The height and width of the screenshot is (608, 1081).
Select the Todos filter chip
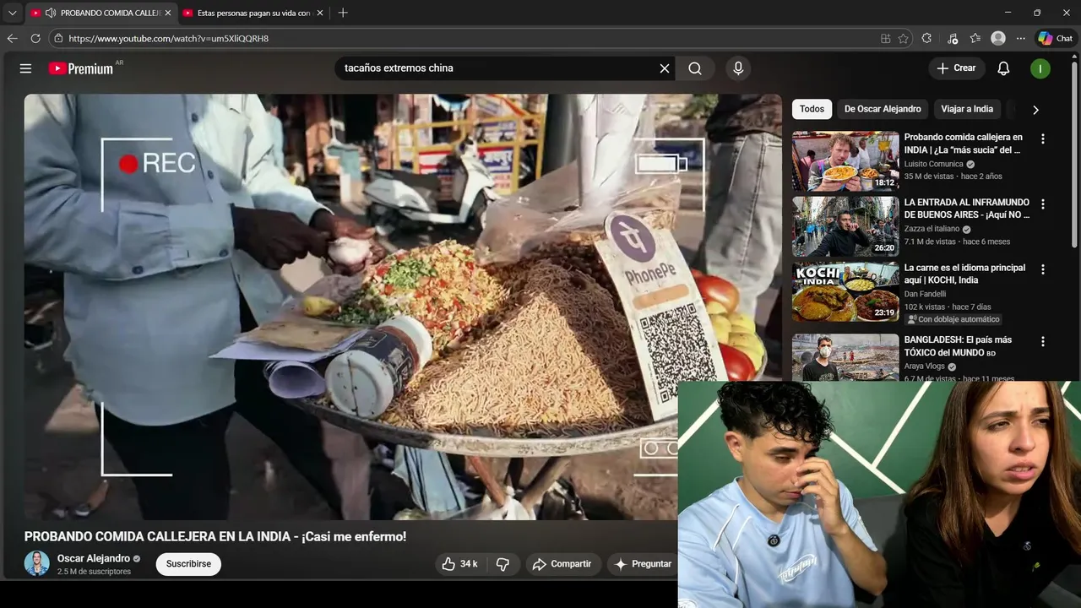[812, 109]
